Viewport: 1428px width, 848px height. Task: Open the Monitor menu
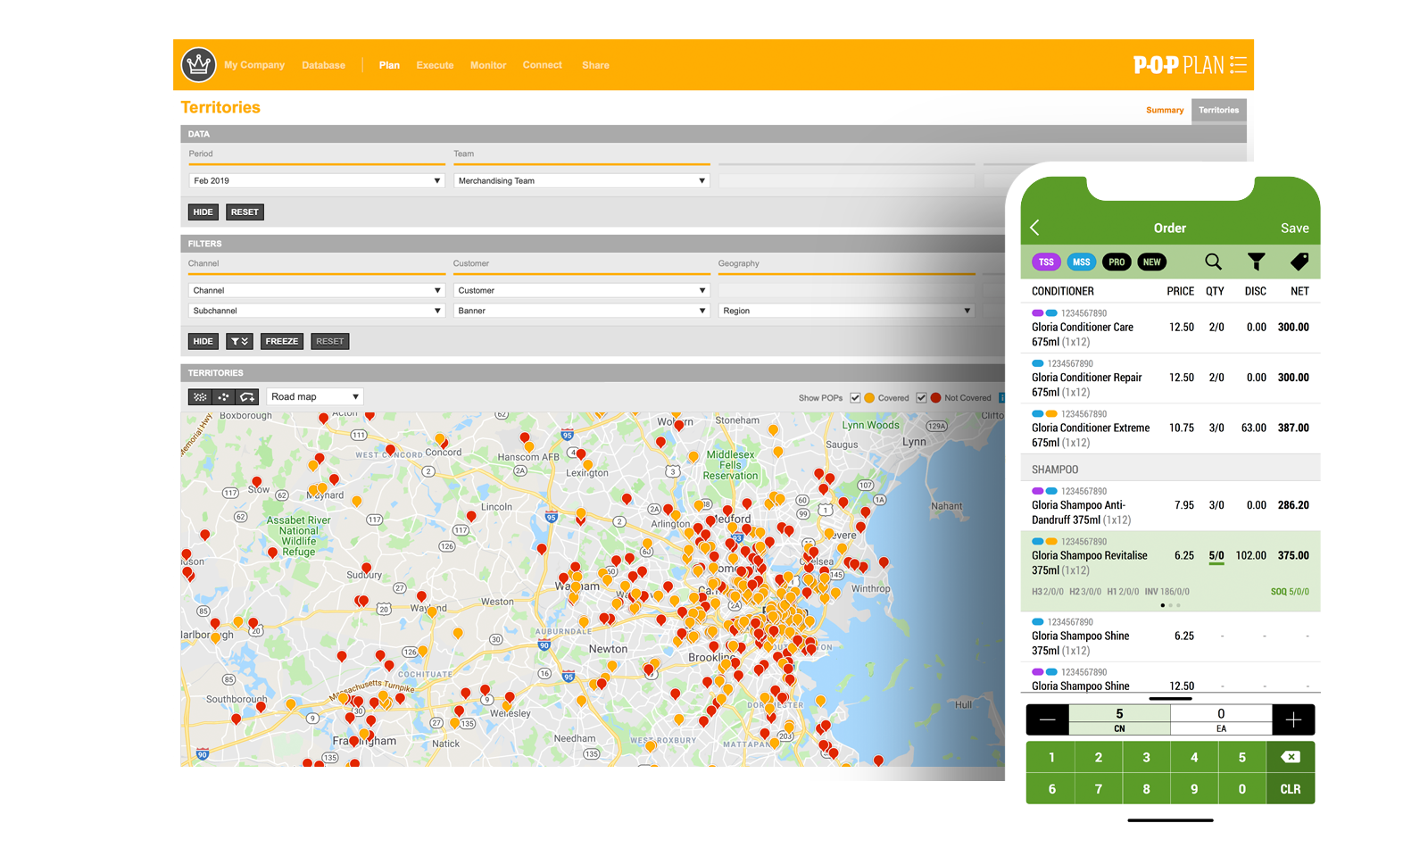tap(488, 65)
